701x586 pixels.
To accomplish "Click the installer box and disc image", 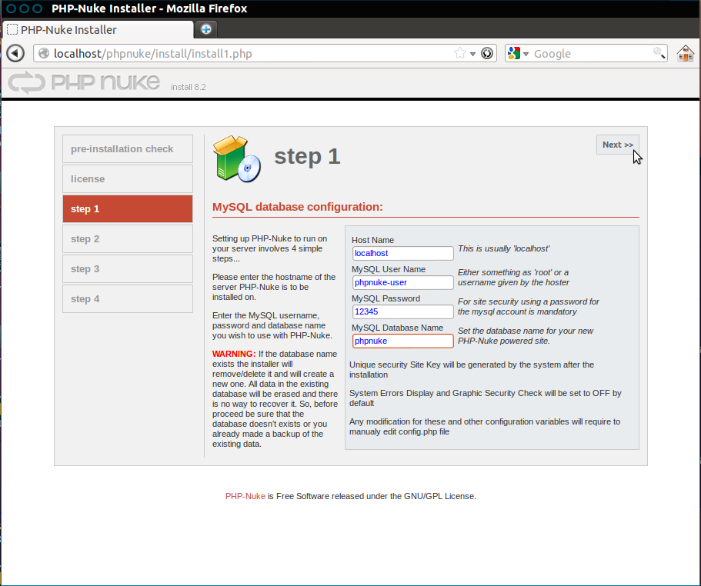I will point(237,158).
